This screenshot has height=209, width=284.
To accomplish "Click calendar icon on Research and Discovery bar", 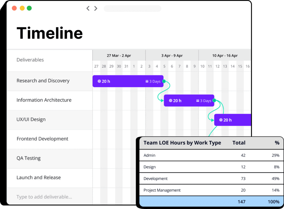I will point(147,81).
